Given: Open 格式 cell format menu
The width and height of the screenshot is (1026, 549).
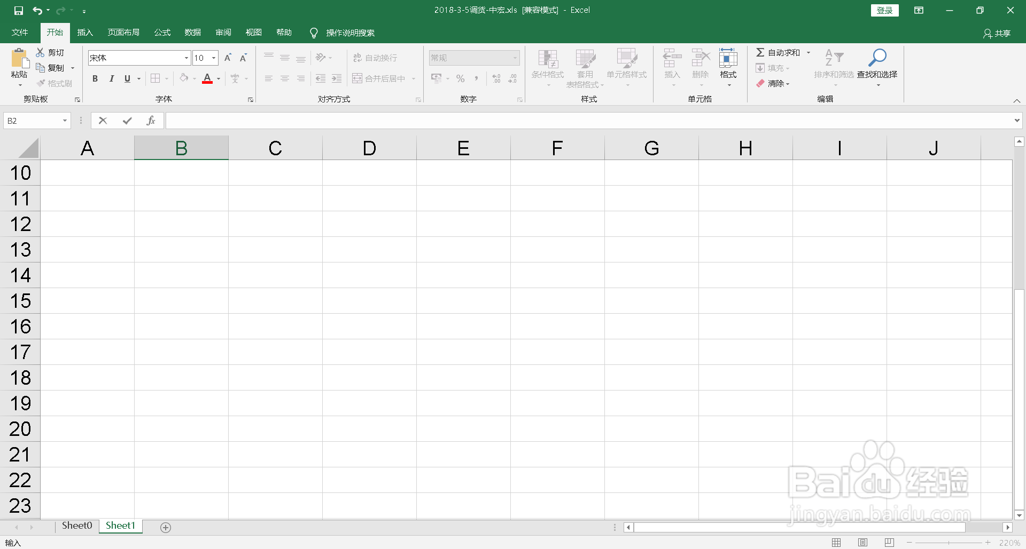Looking at the screenshot, I should pos(728,68).
